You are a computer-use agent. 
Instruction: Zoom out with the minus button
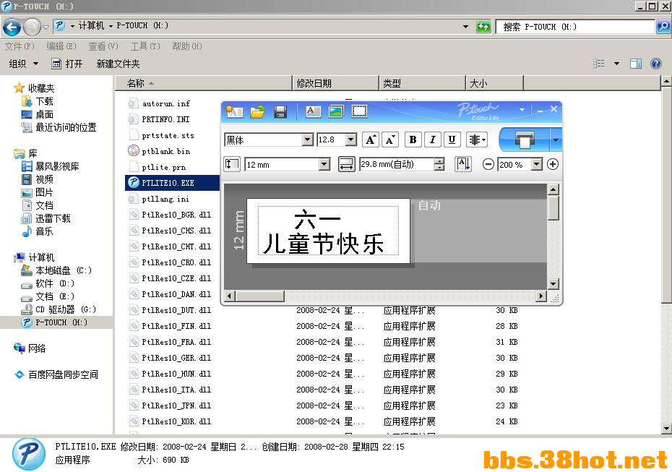(x=488, y=164)
